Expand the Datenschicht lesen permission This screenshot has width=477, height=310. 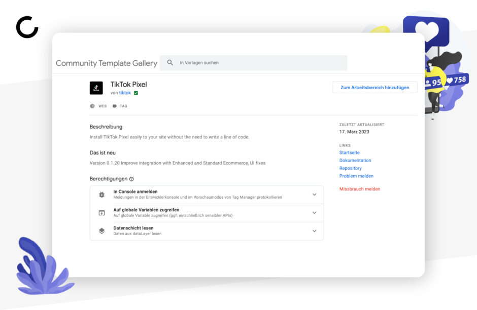click(314, 231)
